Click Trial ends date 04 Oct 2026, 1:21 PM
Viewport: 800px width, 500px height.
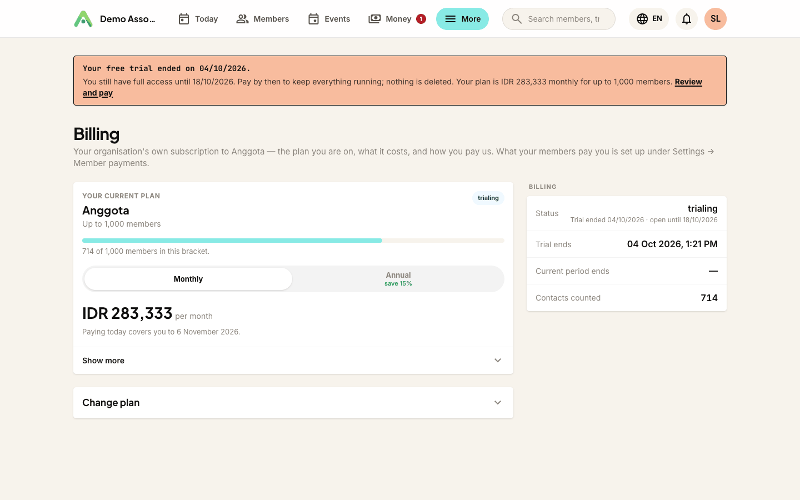(672, 244)
